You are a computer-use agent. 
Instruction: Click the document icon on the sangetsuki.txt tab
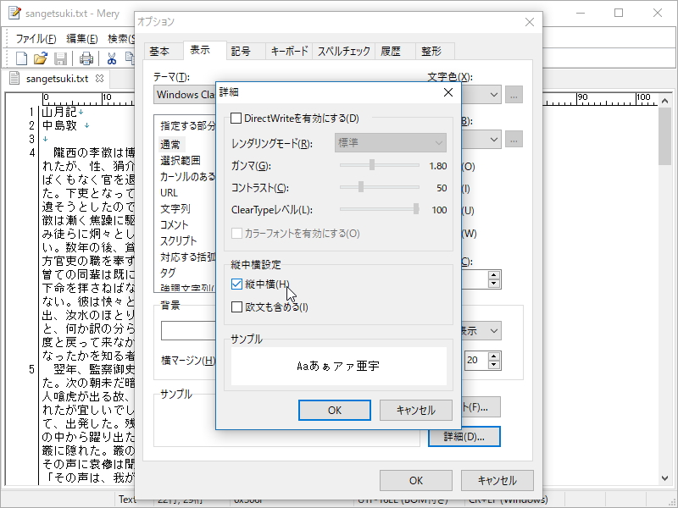click(x=14, y=76)
